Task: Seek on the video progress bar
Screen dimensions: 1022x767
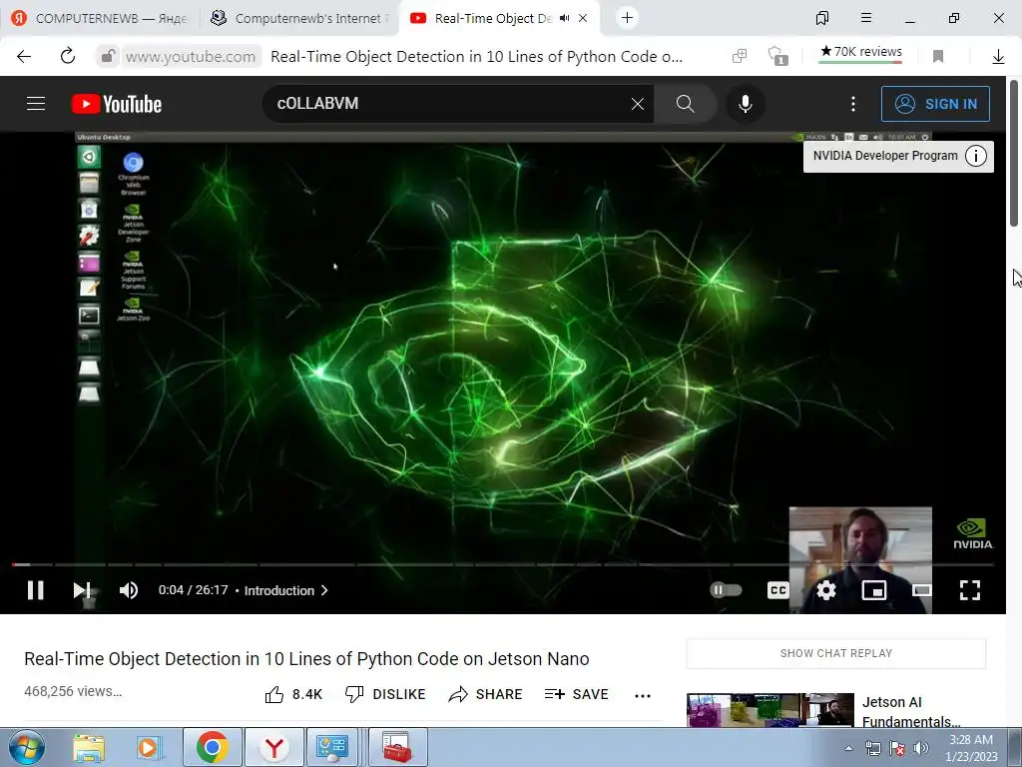Action: (502, 564)
